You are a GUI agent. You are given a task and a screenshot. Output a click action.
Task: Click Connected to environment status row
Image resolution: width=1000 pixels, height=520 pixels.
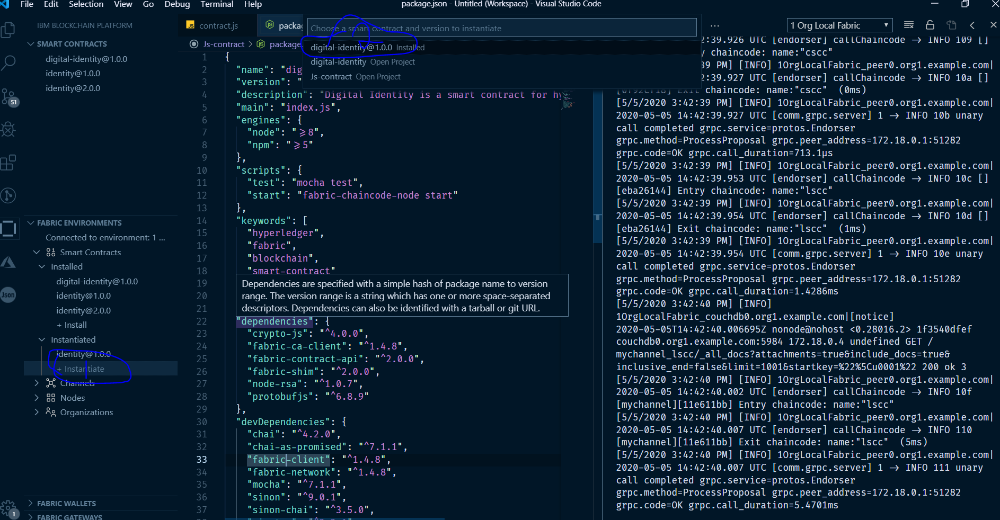tap(105, 237)
